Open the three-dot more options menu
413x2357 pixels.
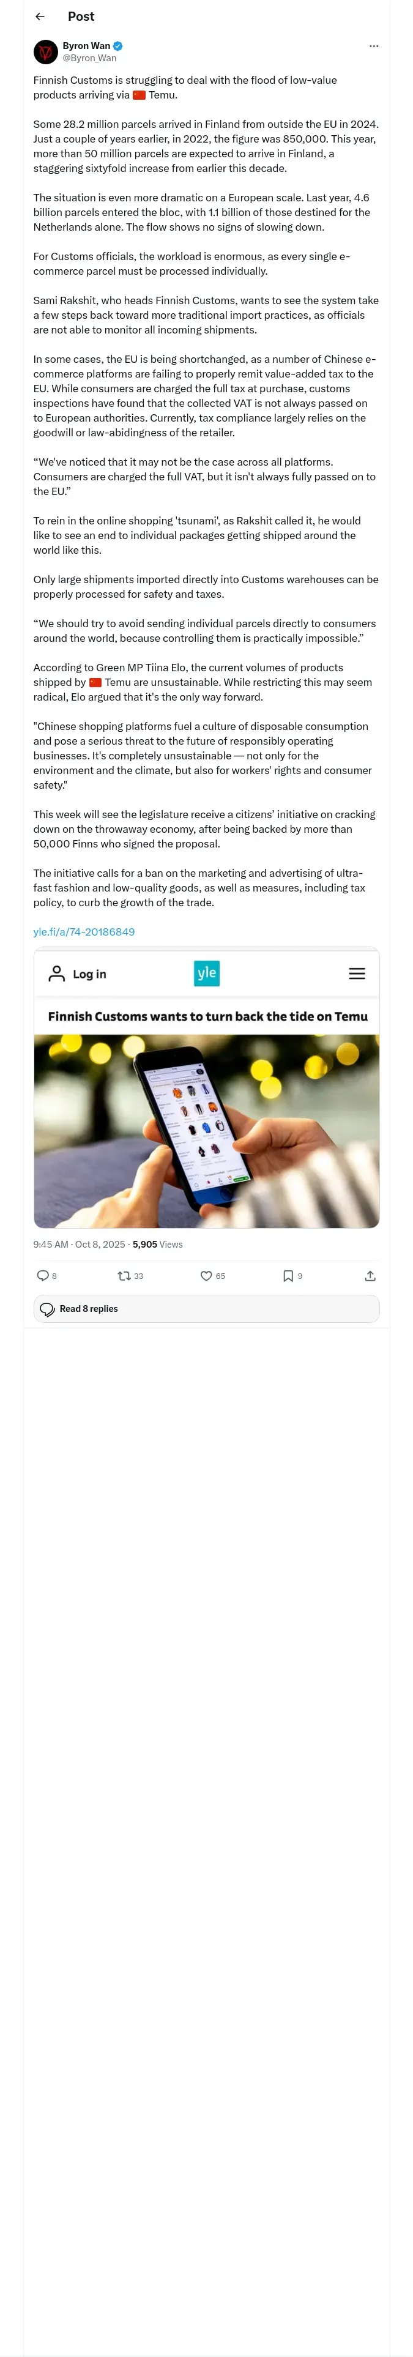(374, 46)
